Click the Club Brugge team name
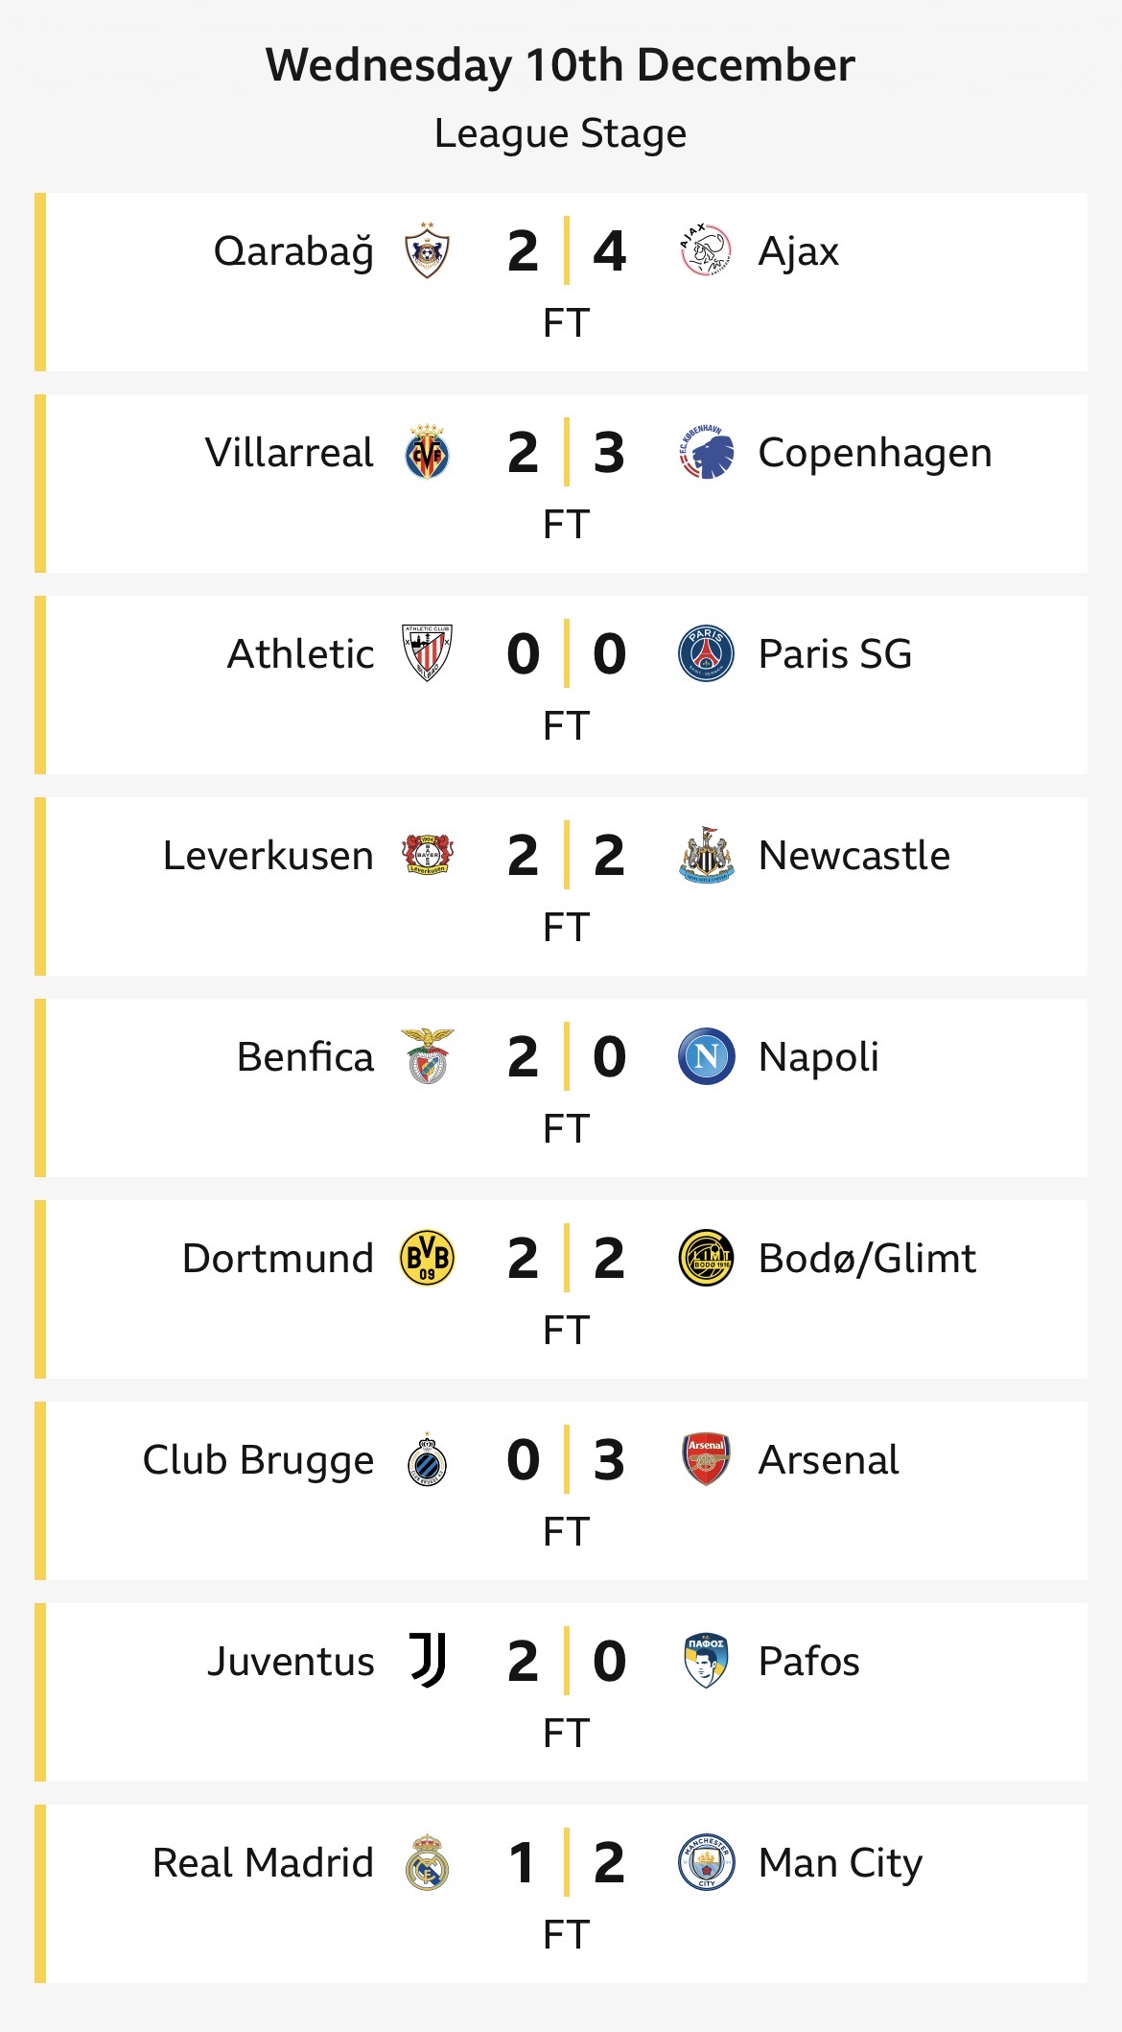The width and height of the screenshot is (1122, 2032). 258,1460
